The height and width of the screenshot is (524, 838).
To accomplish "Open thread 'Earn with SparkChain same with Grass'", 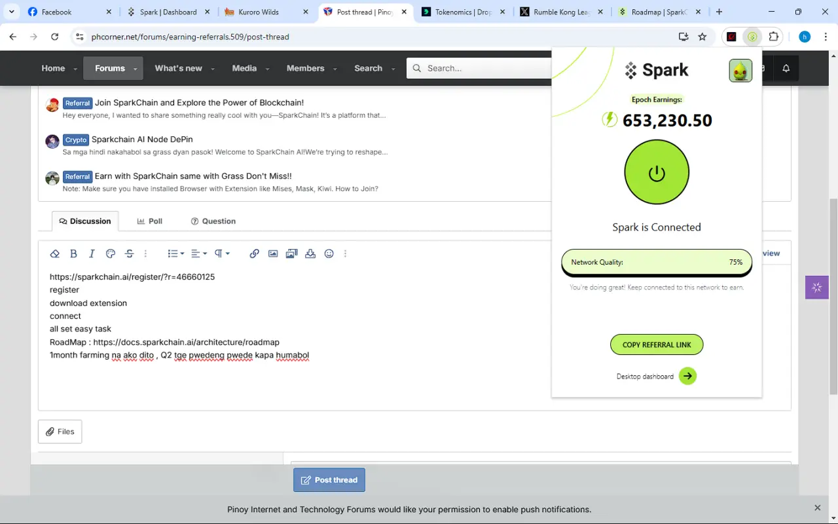I will coord(193,176).
